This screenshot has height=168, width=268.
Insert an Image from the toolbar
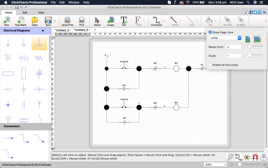111,21
